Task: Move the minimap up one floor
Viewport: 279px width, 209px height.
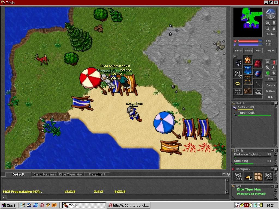Action: [x=274, y=23]
